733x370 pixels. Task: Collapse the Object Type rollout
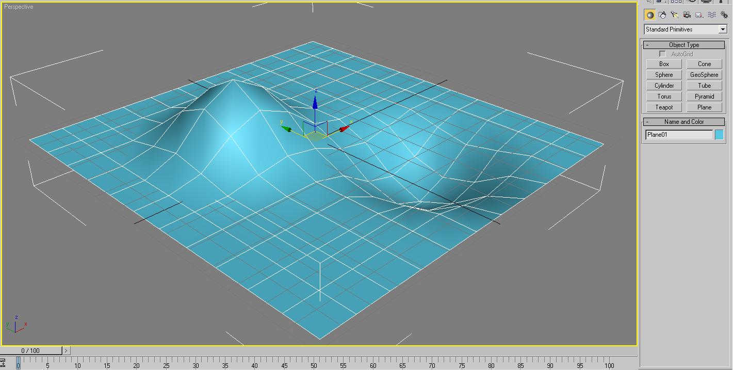click(684, 45)
